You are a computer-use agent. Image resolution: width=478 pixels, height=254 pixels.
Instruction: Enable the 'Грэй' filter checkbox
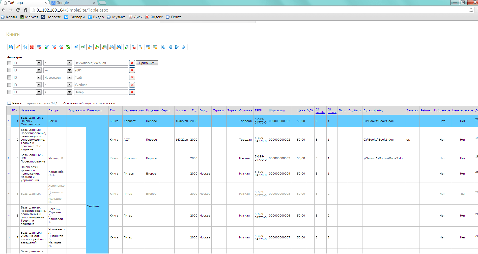pyautogui.click(x=9, y=77)
